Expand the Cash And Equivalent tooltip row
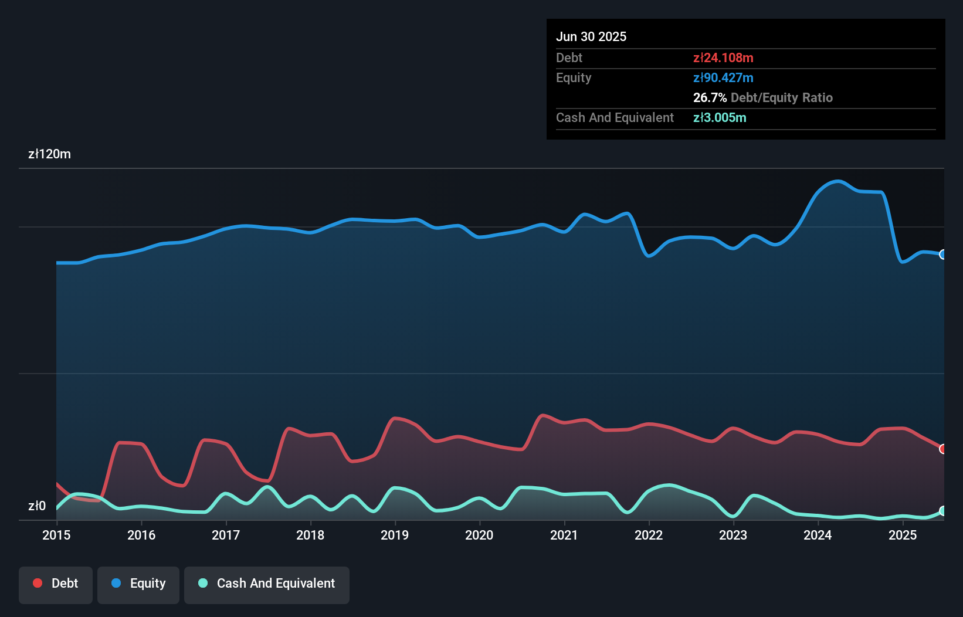Viewport: 963px width, 617px height. (x=615, y=117)
